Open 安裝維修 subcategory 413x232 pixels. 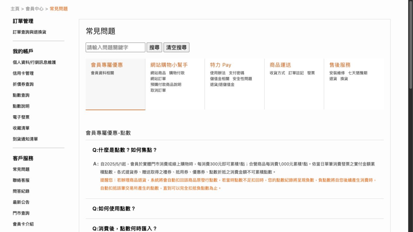point(337,73)
